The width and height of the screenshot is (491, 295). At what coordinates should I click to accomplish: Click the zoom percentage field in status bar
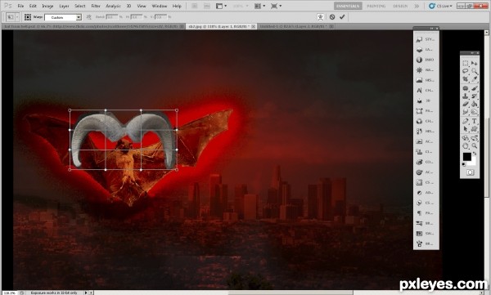click(9, 293)
